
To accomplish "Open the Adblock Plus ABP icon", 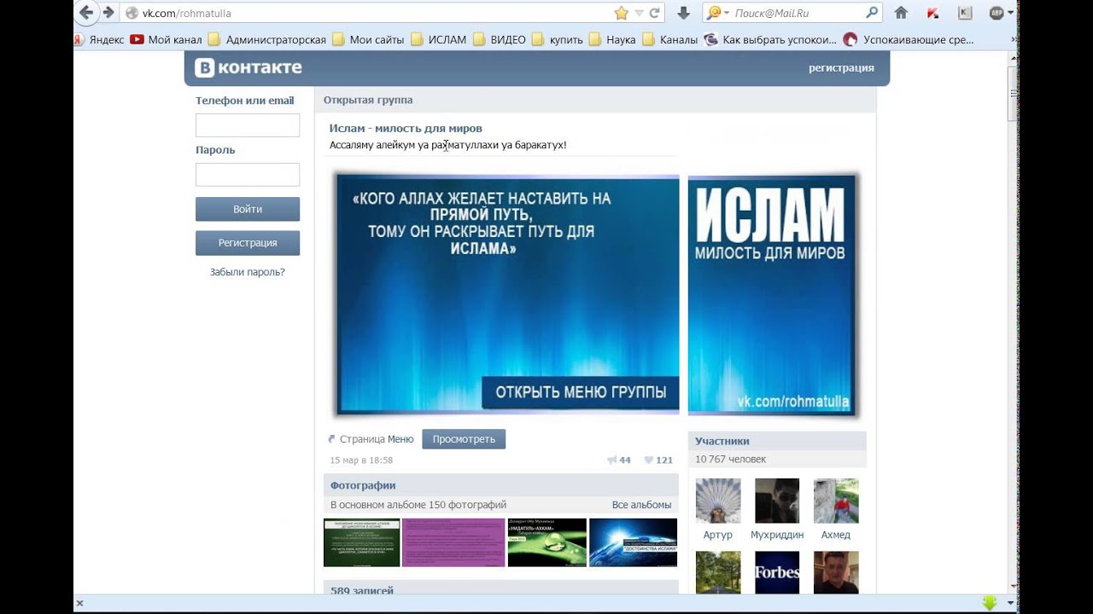I will 996,13.
